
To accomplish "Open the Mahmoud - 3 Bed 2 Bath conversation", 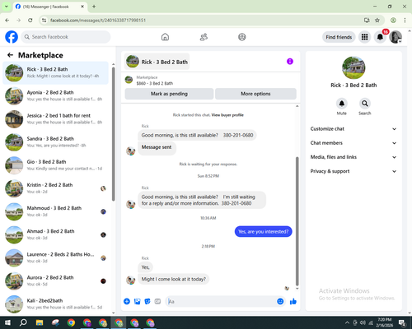I will (55, 211).
